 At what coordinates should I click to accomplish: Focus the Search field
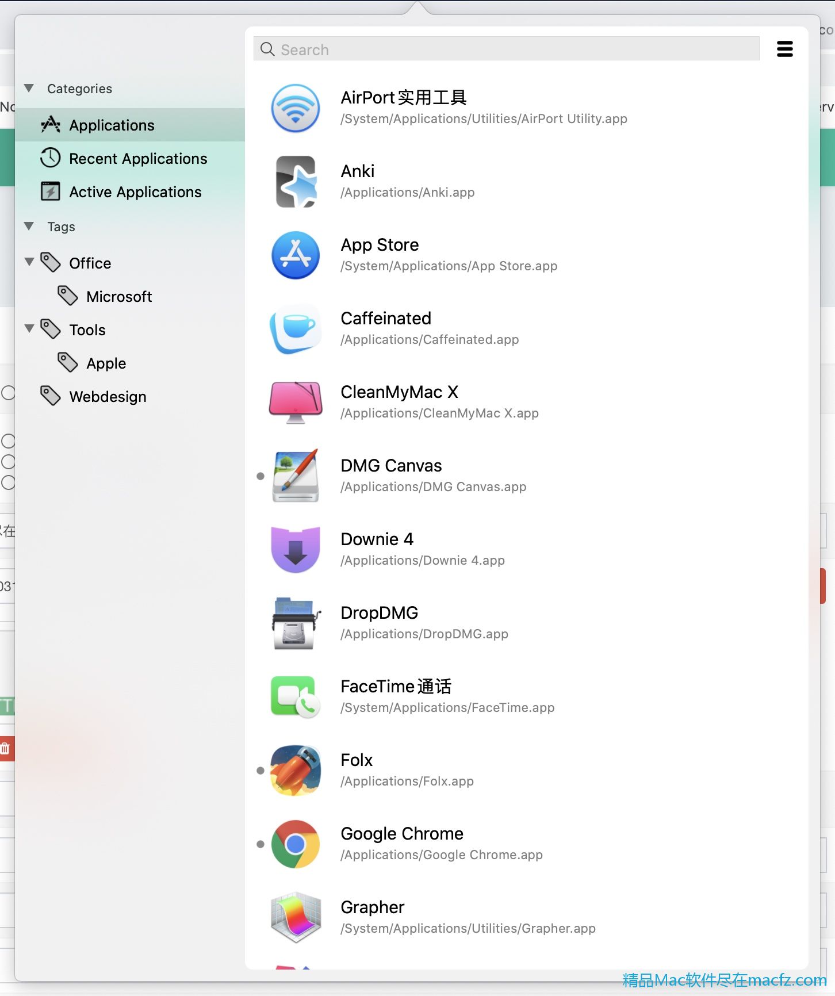click(507, 49)
